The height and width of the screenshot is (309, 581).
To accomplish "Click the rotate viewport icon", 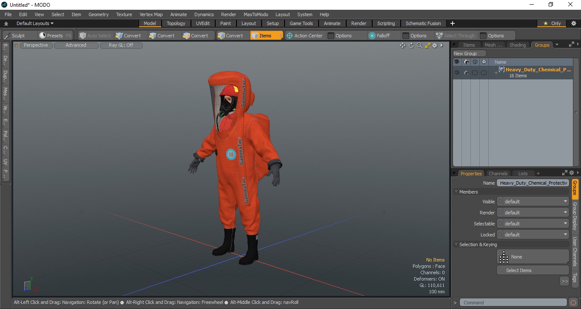I will click(x=411, y=45).
